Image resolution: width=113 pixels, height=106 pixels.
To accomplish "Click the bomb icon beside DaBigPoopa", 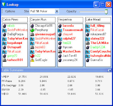I will tap(5, 34).
